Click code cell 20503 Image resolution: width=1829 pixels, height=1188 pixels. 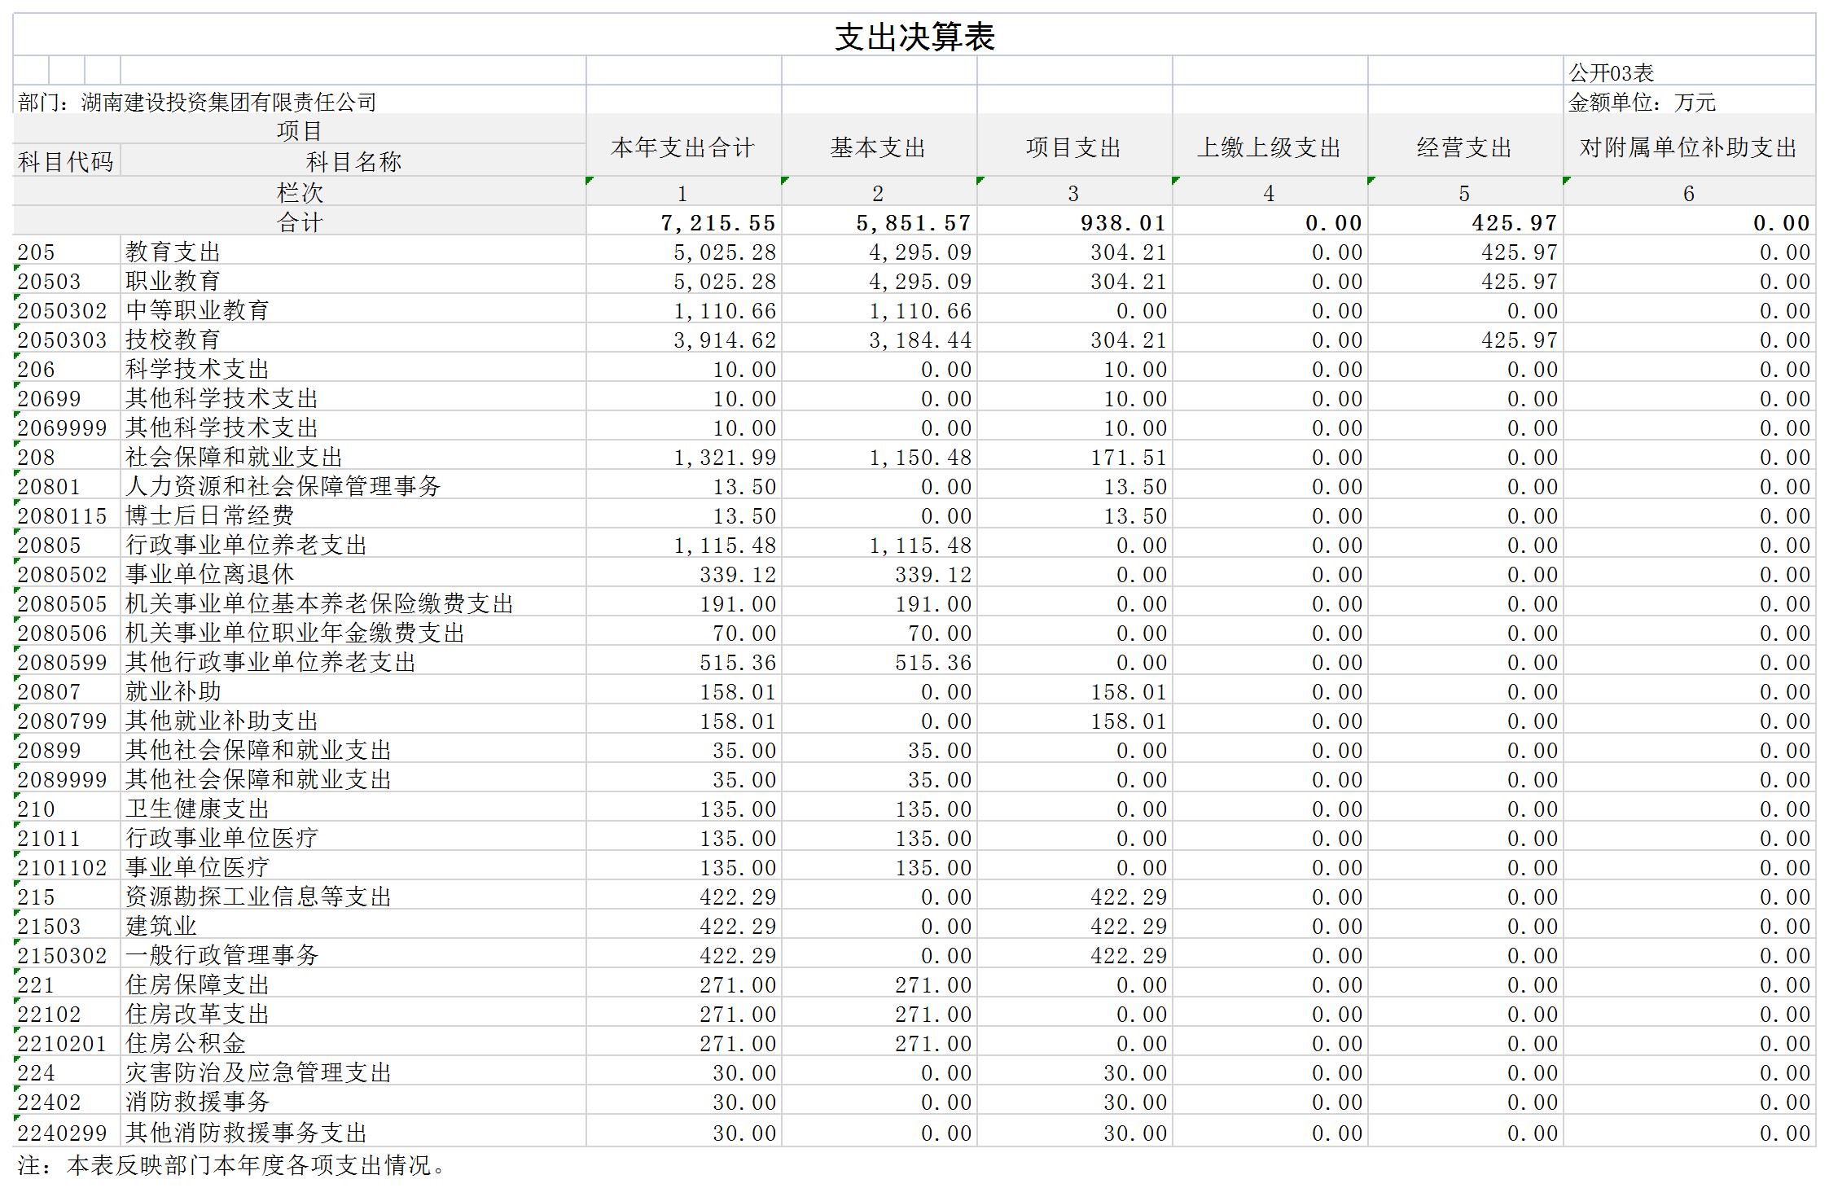66,281
